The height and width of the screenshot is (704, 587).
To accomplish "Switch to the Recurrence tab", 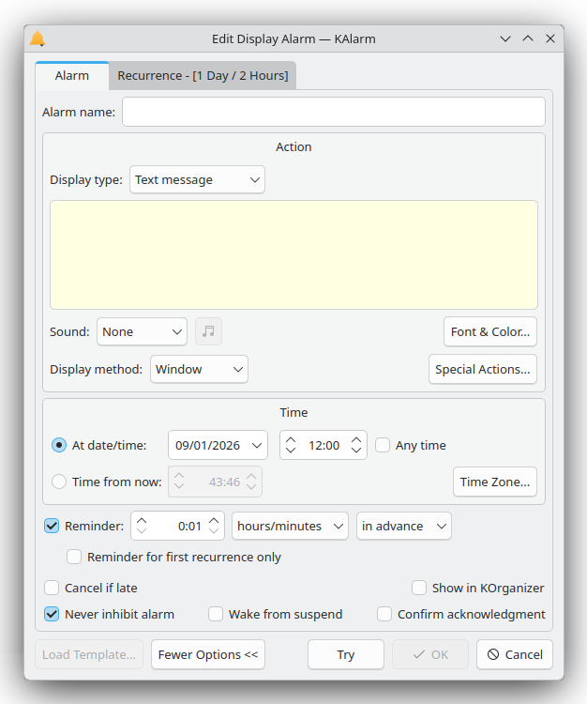I will (x=203, y=75).
